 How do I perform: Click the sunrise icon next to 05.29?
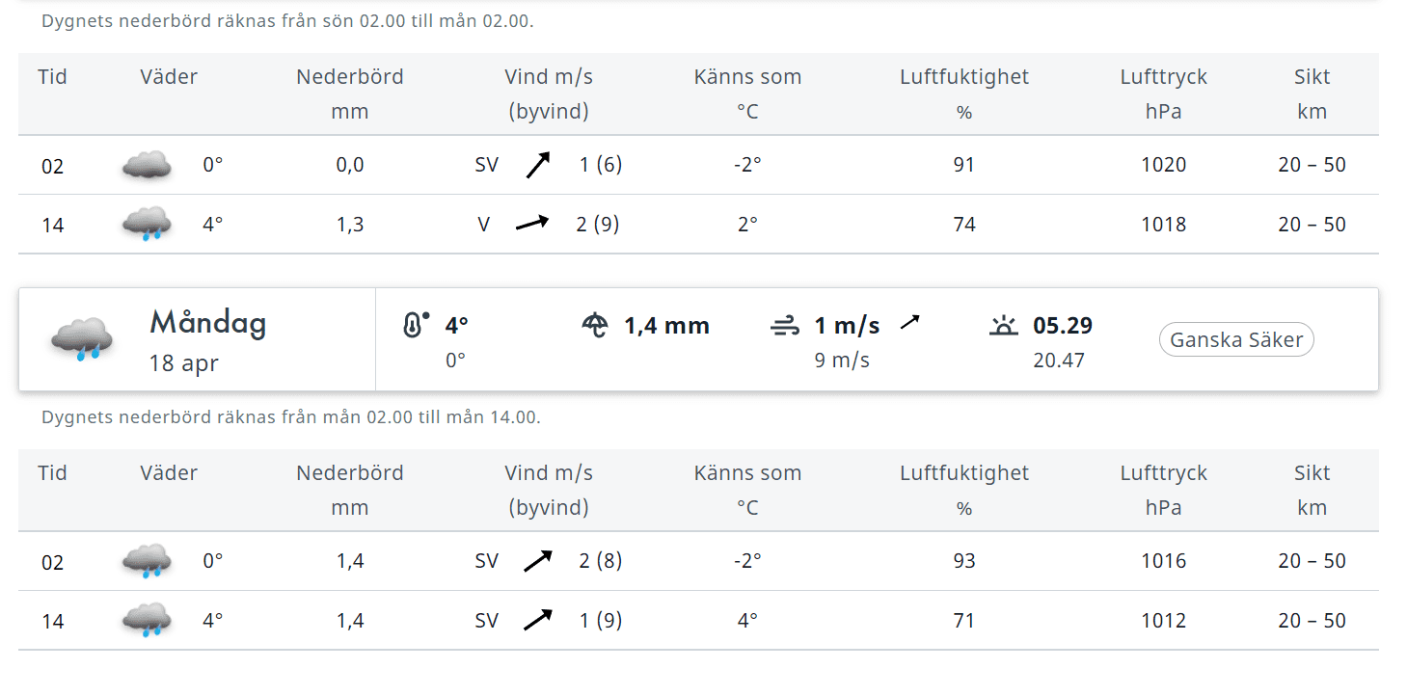pos(1004,326)
